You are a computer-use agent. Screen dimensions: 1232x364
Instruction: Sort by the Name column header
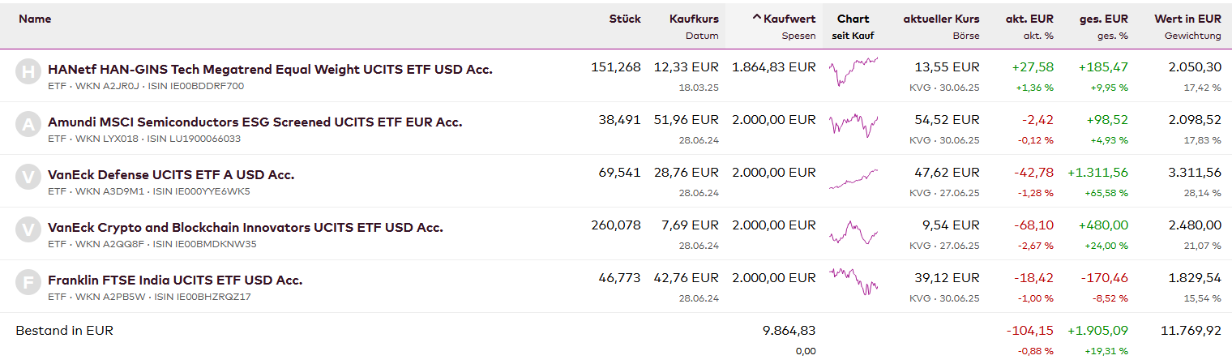[x=35, y=19]
